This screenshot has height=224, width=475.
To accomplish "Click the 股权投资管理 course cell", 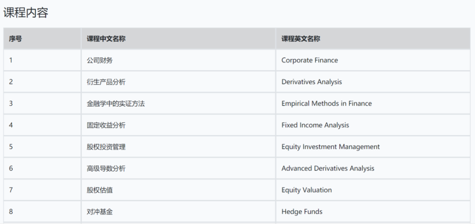I will (x=106, y=147).
